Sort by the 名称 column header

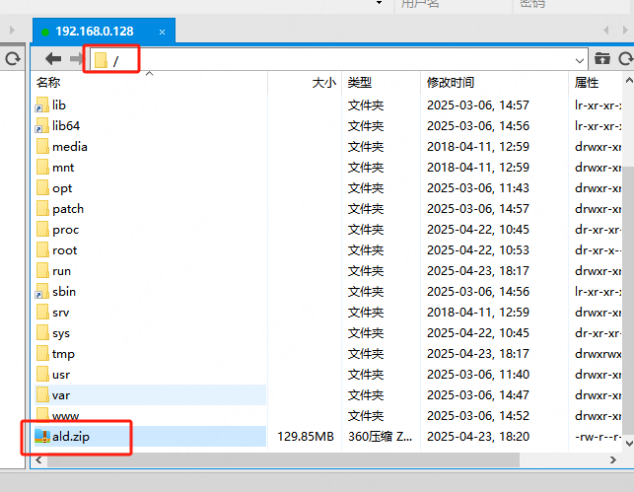pos(48,83)
